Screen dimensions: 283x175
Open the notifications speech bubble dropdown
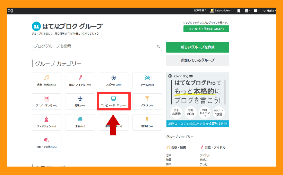257,11
